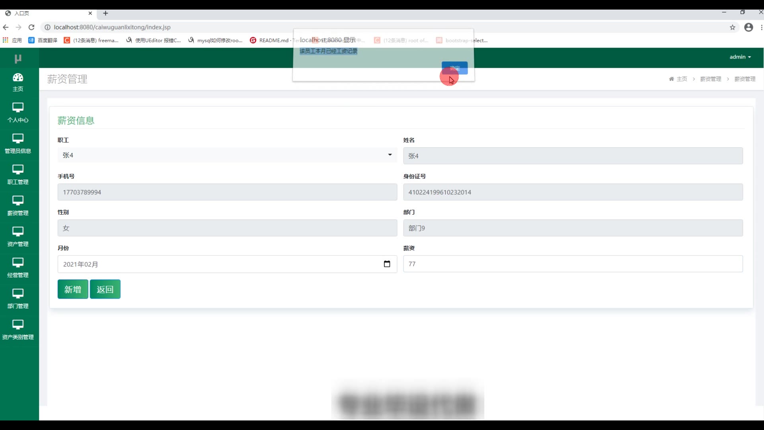Screen dimensions: 764x430
Task: Open the Chrome three-dot menu
Action: [761, 27]
